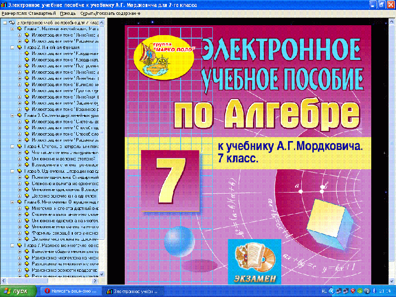Click the tray expand arrow icon
This screenshot has height=297, width=396.
click(332, 291)
